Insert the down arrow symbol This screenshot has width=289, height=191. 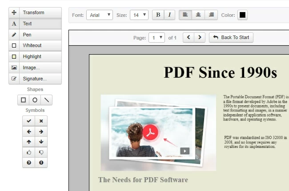(41, 142)
